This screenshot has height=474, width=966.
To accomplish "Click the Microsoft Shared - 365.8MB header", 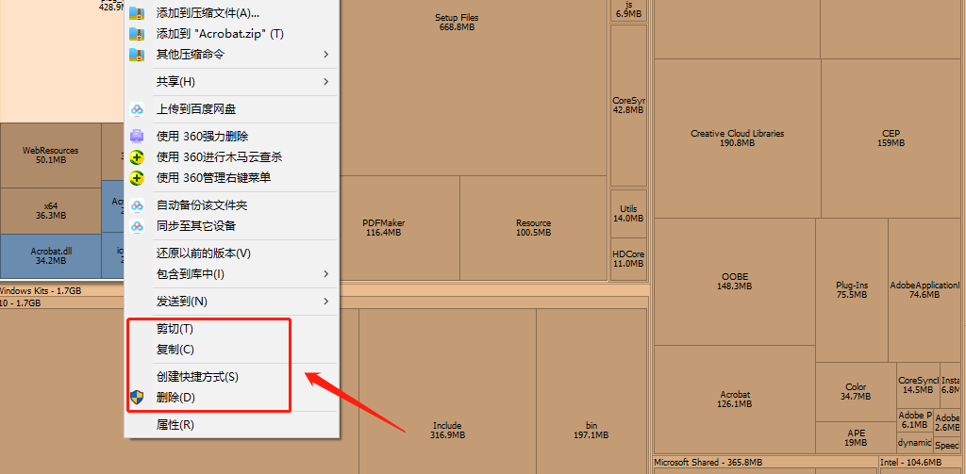I will pyautogui.click(x=766, y=462).
